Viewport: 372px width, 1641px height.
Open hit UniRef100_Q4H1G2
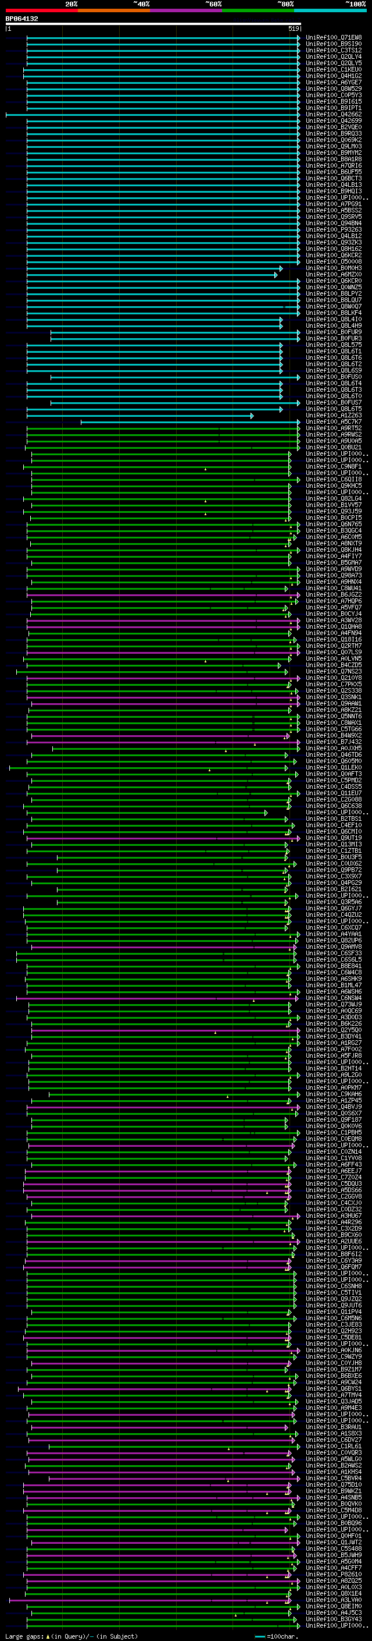[x=333, y=76]
